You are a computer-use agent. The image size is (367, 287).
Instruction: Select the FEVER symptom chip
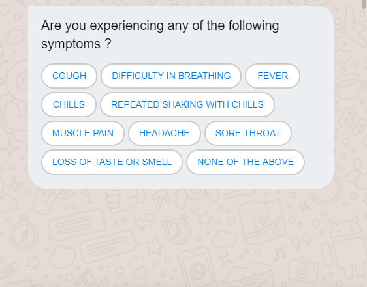coord(273,76)
